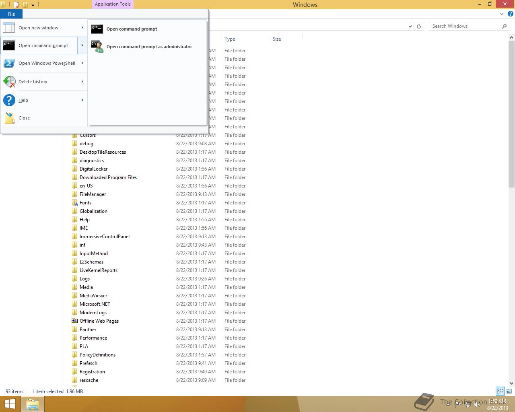
Task: Expand Open new window submenu arrow
Action: coord(82,28)
